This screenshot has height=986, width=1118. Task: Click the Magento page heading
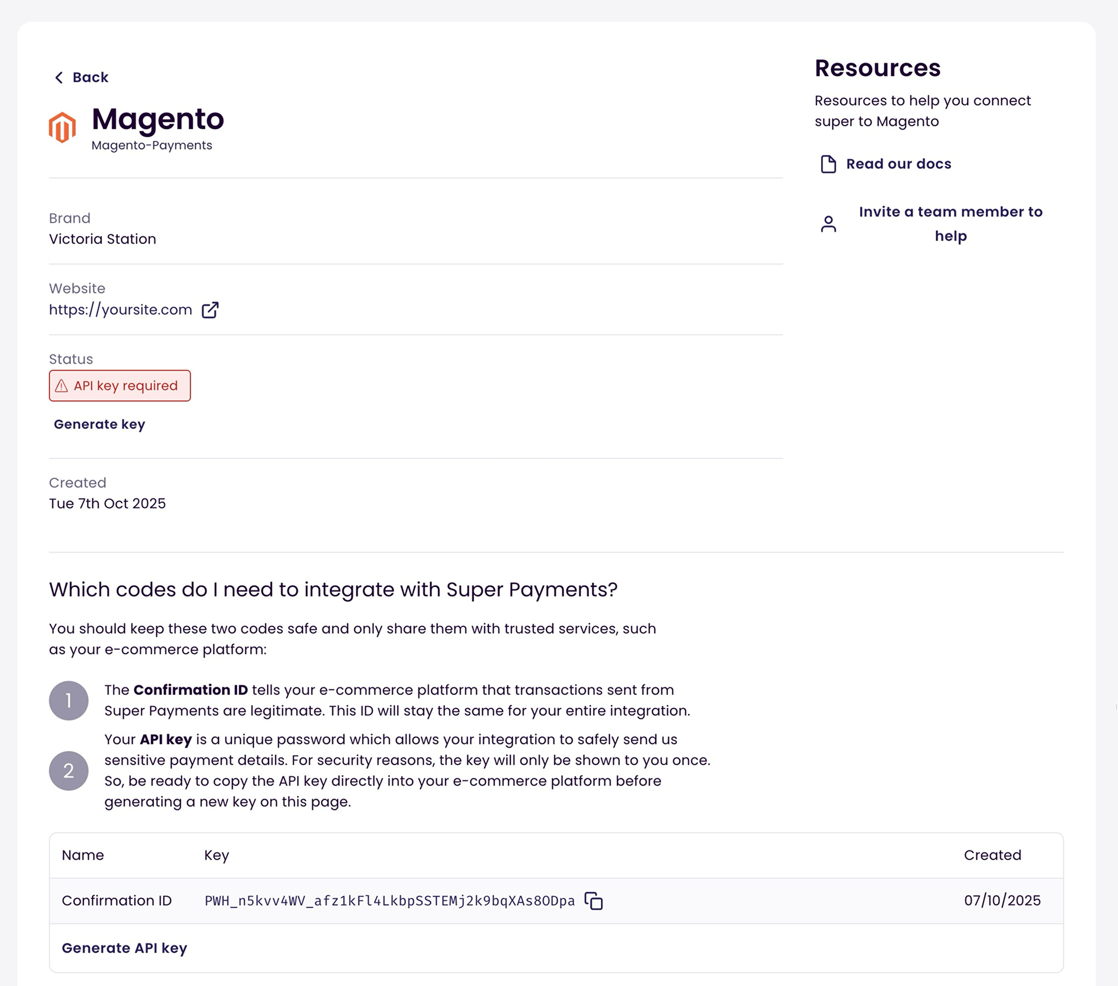pos(157,119)
